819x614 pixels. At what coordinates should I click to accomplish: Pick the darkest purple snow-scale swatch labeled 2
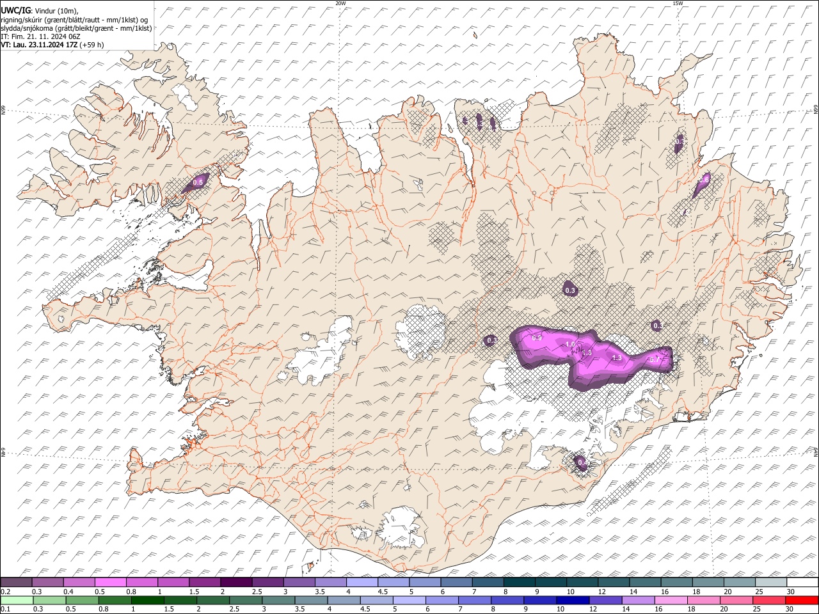point(236,583)
